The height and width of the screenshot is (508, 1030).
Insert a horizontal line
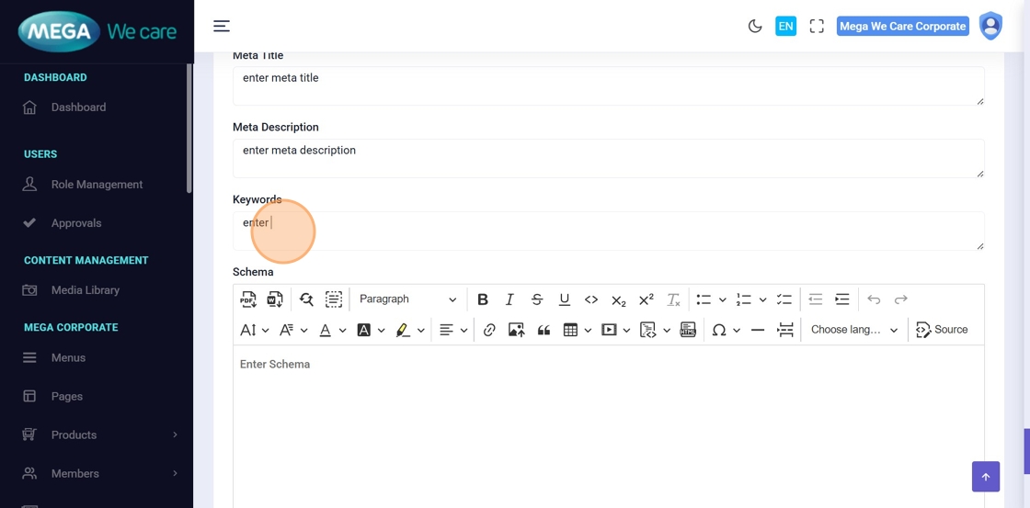pyautogui.click(x=758, y=330)
